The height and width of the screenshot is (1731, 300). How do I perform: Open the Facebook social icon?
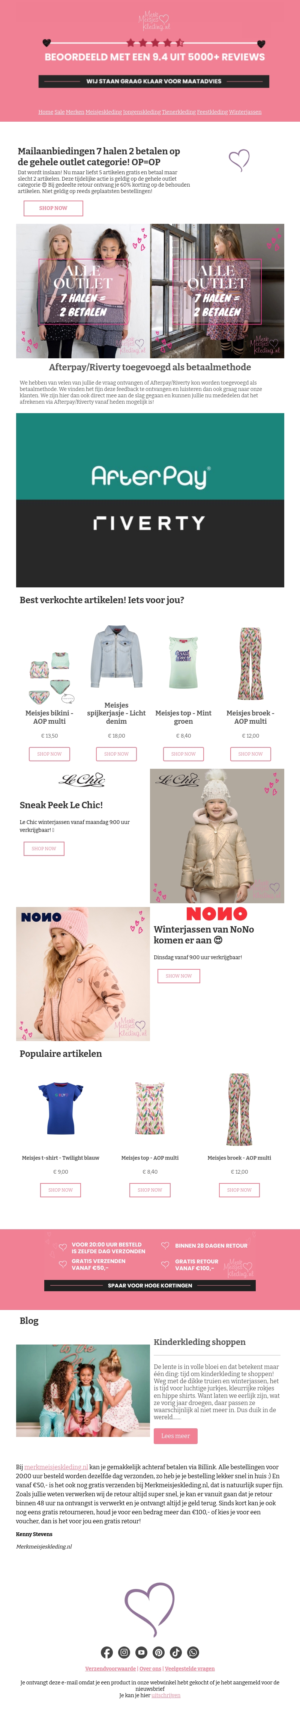(107, 1653)
